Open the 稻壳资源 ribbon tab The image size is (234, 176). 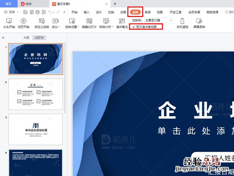pos(213,12)
